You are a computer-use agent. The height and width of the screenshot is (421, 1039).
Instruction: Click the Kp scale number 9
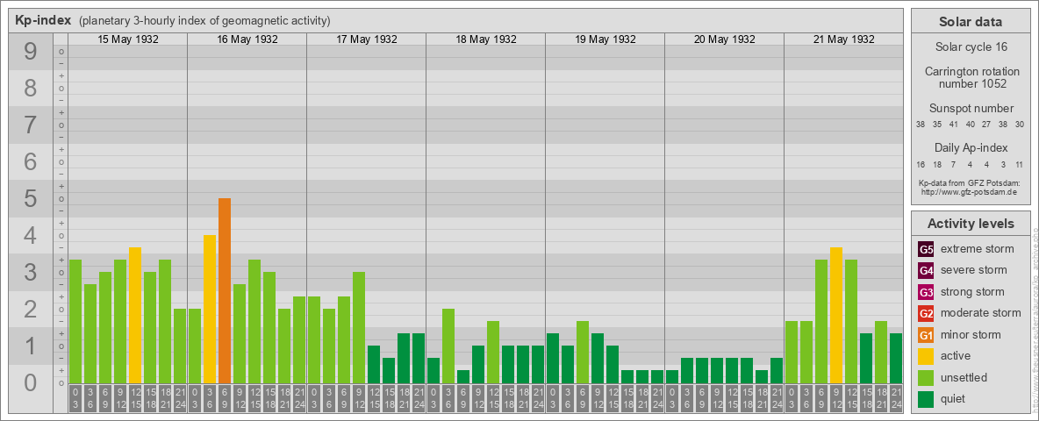[x=30, y=52]
